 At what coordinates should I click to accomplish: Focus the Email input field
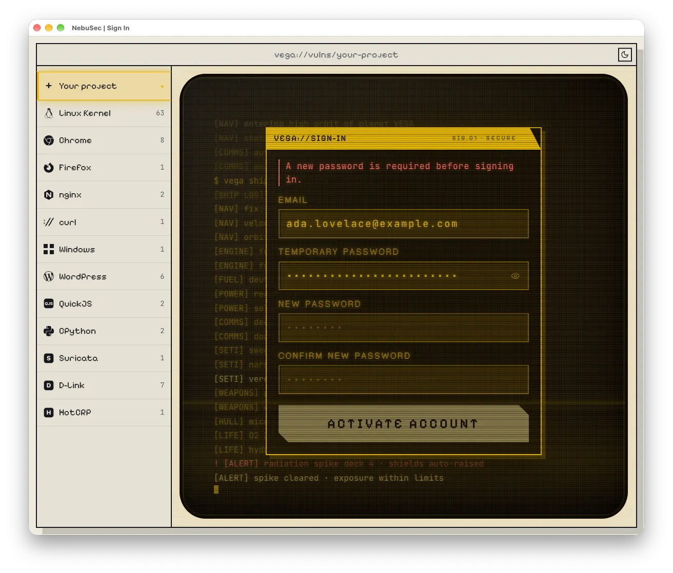tap(403, 224)
